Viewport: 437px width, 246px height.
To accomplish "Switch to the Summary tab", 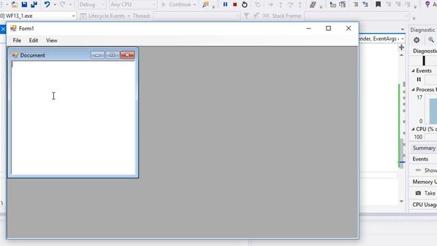I will click(x=423, y=148).
